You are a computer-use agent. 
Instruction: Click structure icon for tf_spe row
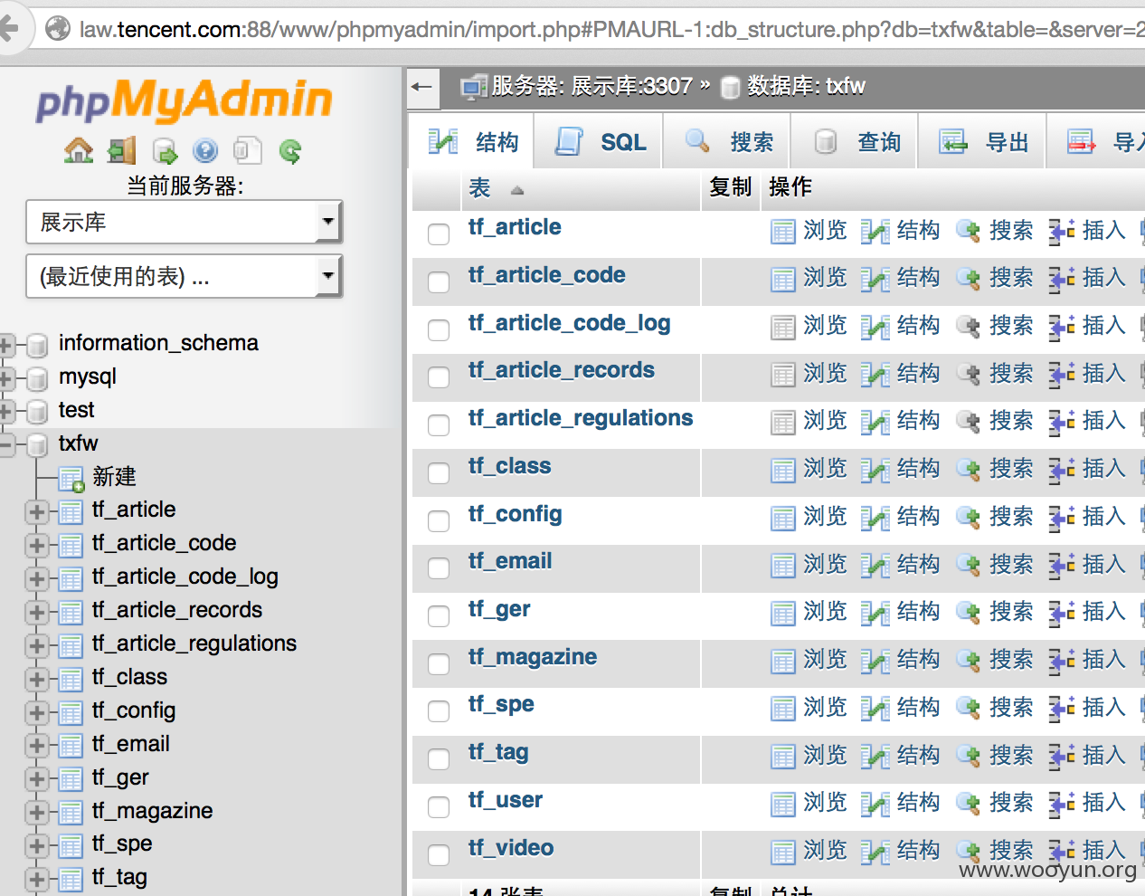click(875, 709)
